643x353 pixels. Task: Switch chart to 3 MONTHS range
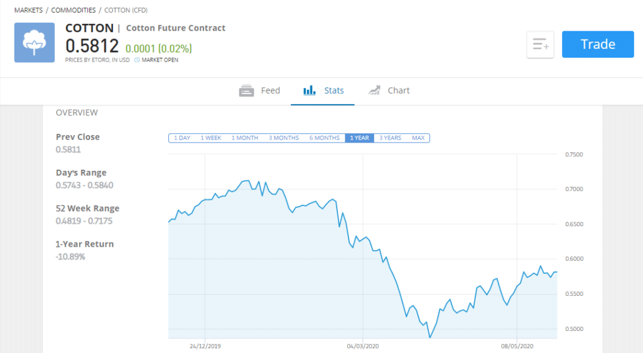tap(284, 138)
